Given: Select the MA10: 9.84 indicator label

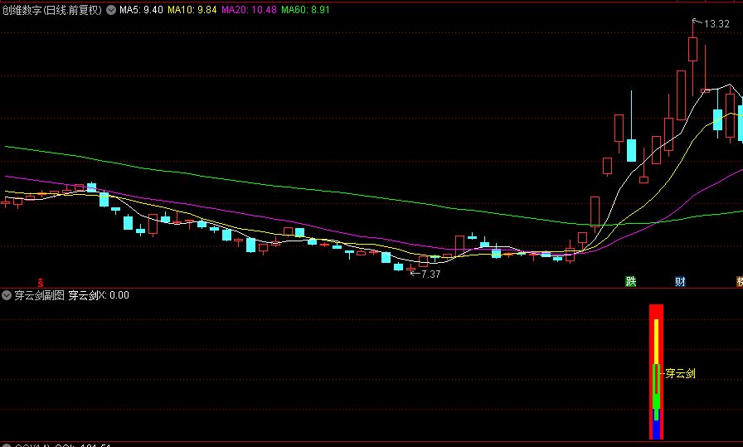Looking at the screenshot, I should (x=192, y=10).
